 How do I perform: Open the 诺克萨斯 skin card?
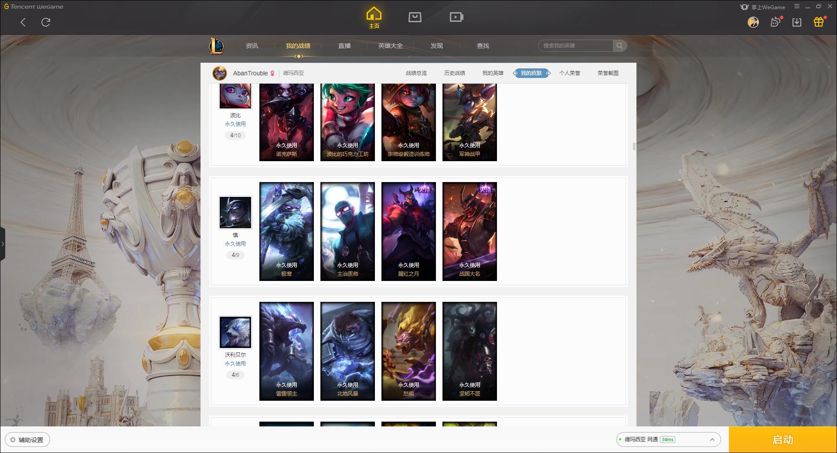pyautogui.click(x=286, y=122)
